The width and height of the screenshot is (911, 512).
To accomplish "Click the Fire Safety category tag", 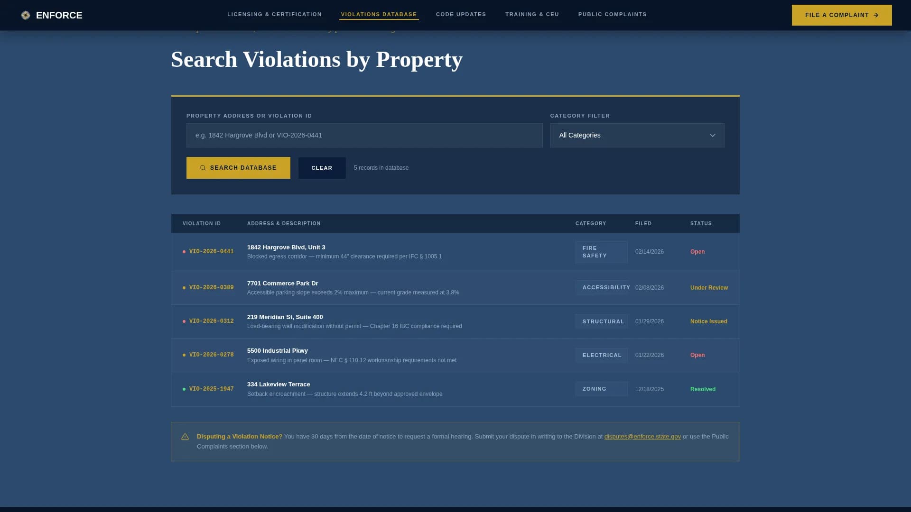I will pos(601,252).
